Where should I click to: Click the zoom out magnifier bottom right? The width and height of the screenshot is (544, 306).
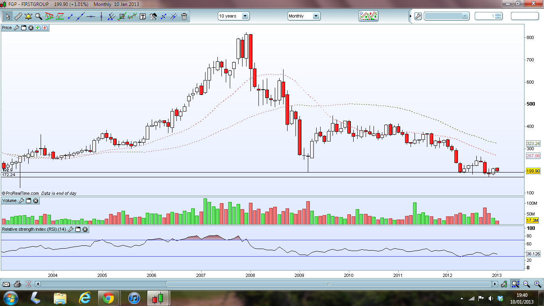pyautogui.click(x=526, y=284)
